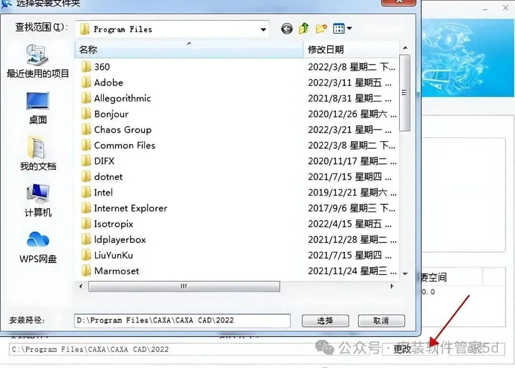Screen dimensions: 515x368
Task: Click the horizontal scroll right arrow
Action: [x=392, y=286]
